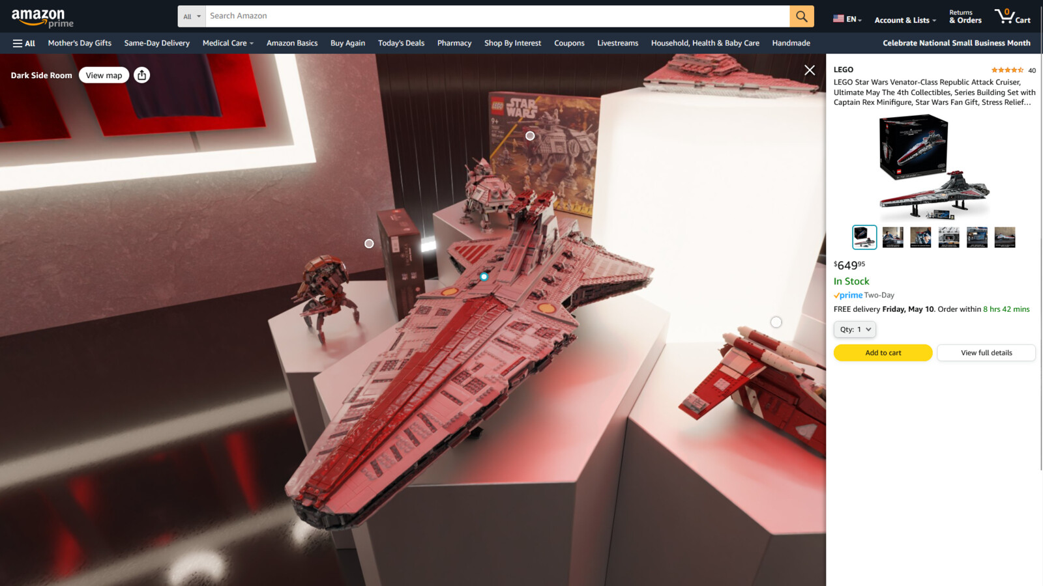Image resolution: width=1043 pixels, height=586 pixels.
Task: Click the prime Two-Day label
Action: coord(864,295)
